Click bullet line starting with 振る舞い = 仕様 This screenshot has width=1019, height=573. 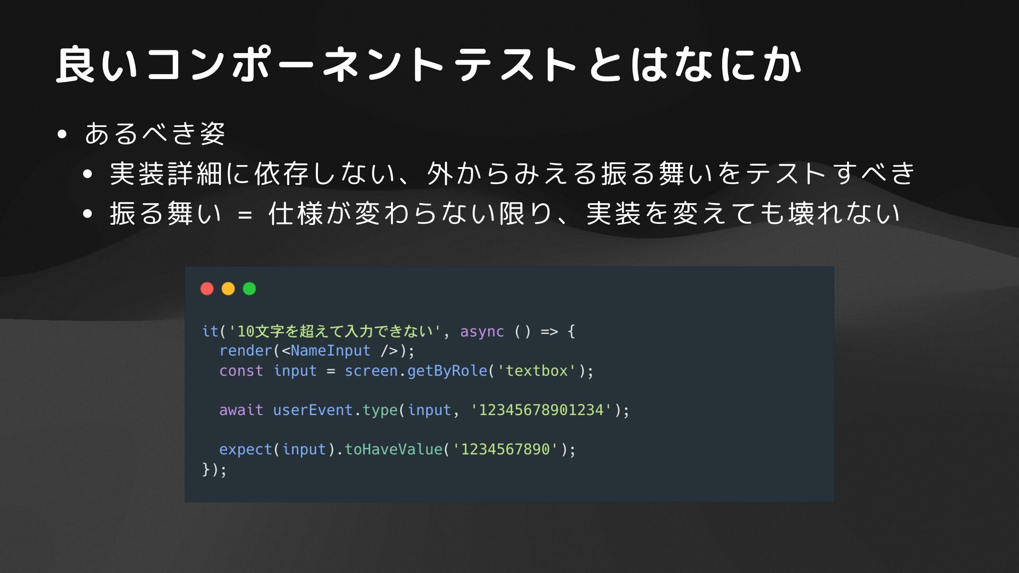(x=505, y=214)
